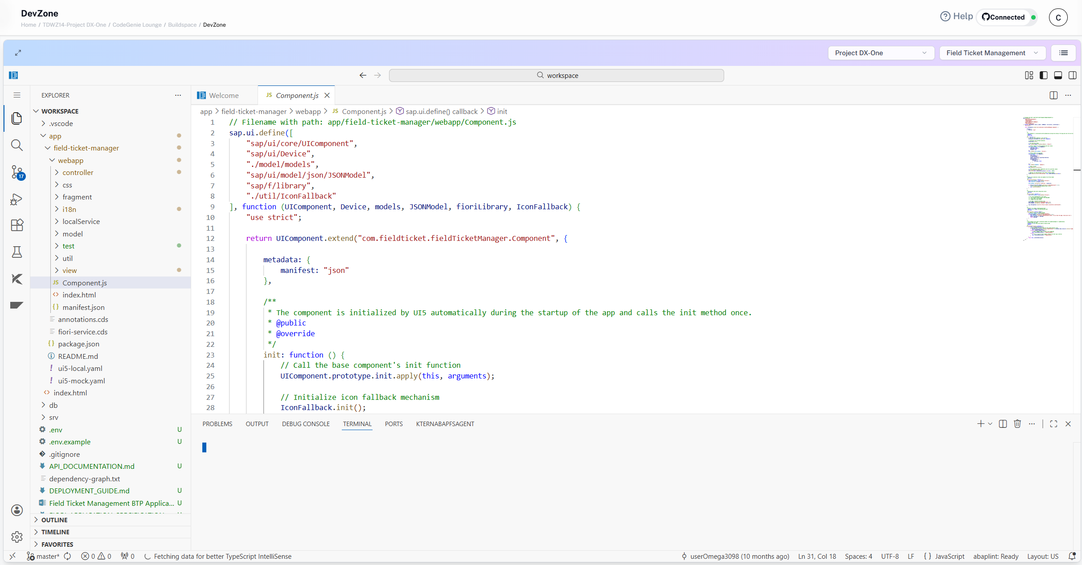Click the kill terminal trash icon
Image resolution: width=1082 pixels, height=565 pixels.
1017,424
